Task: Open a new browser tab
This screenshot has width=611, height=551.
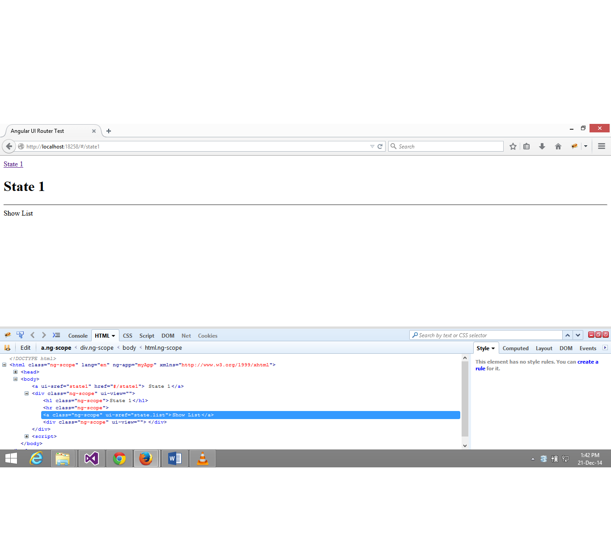Action: click(109, 131)
